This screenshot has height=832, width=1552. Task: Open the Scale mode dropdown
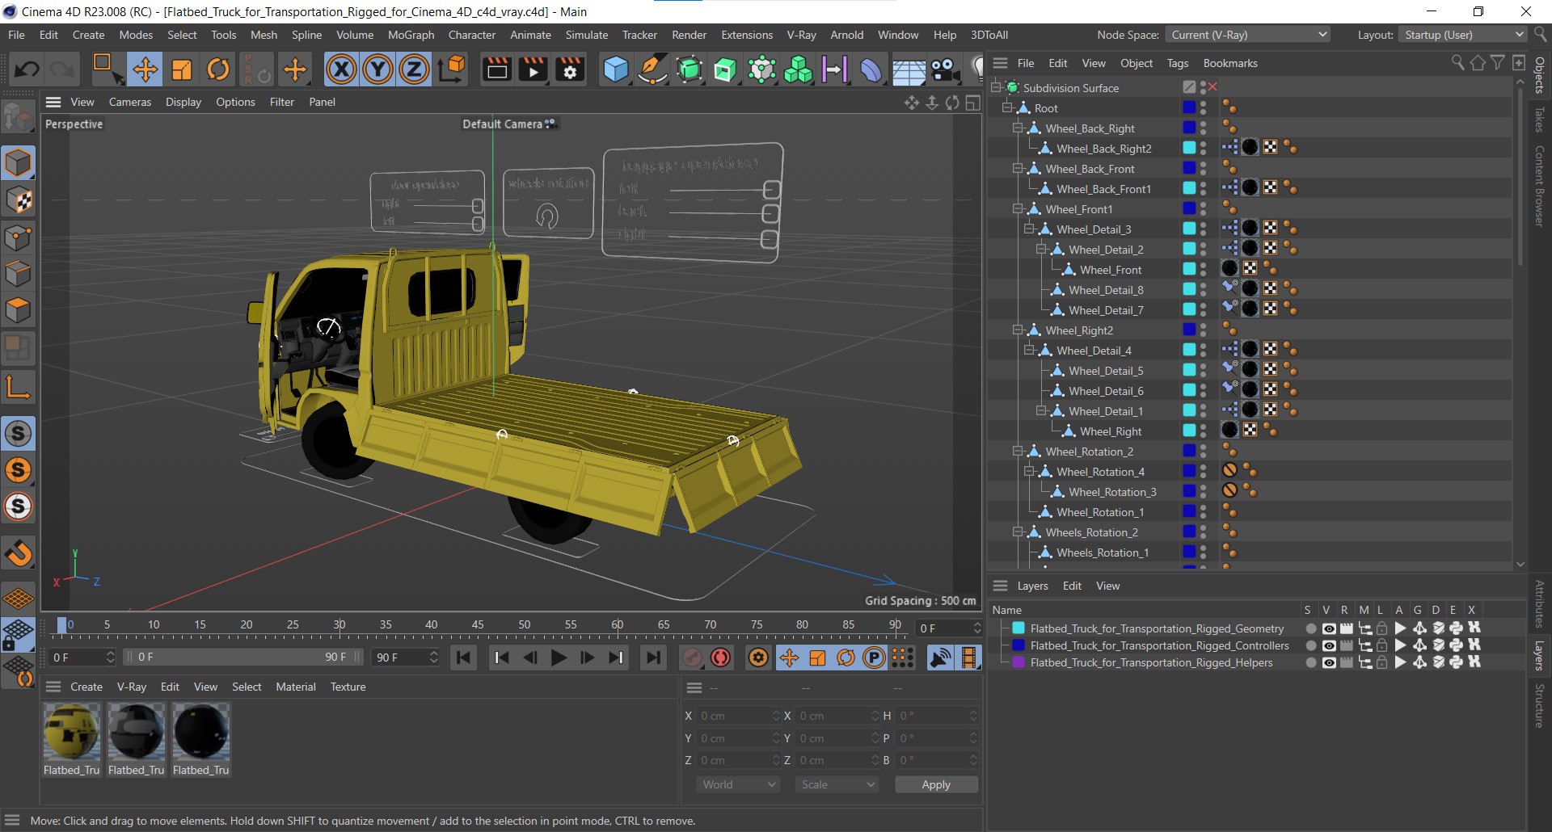(837, 784)
